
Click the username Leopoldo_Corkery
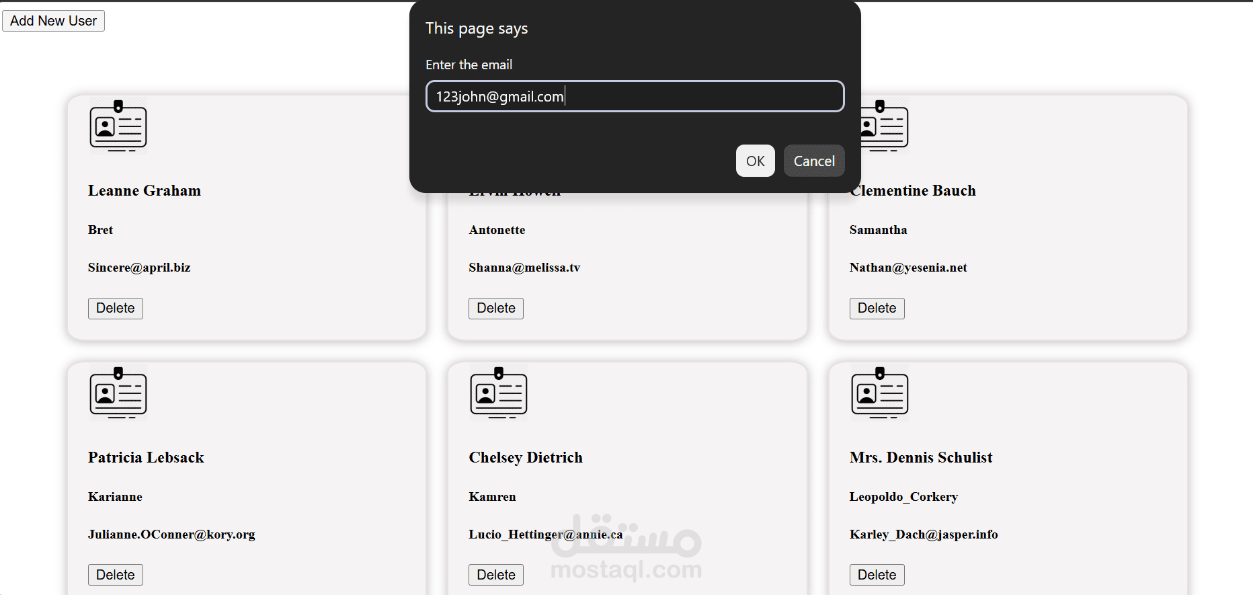tap(903, 497)
